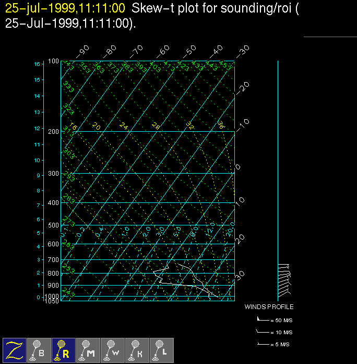Choose the sounding station W icon

tap(113, 350)
